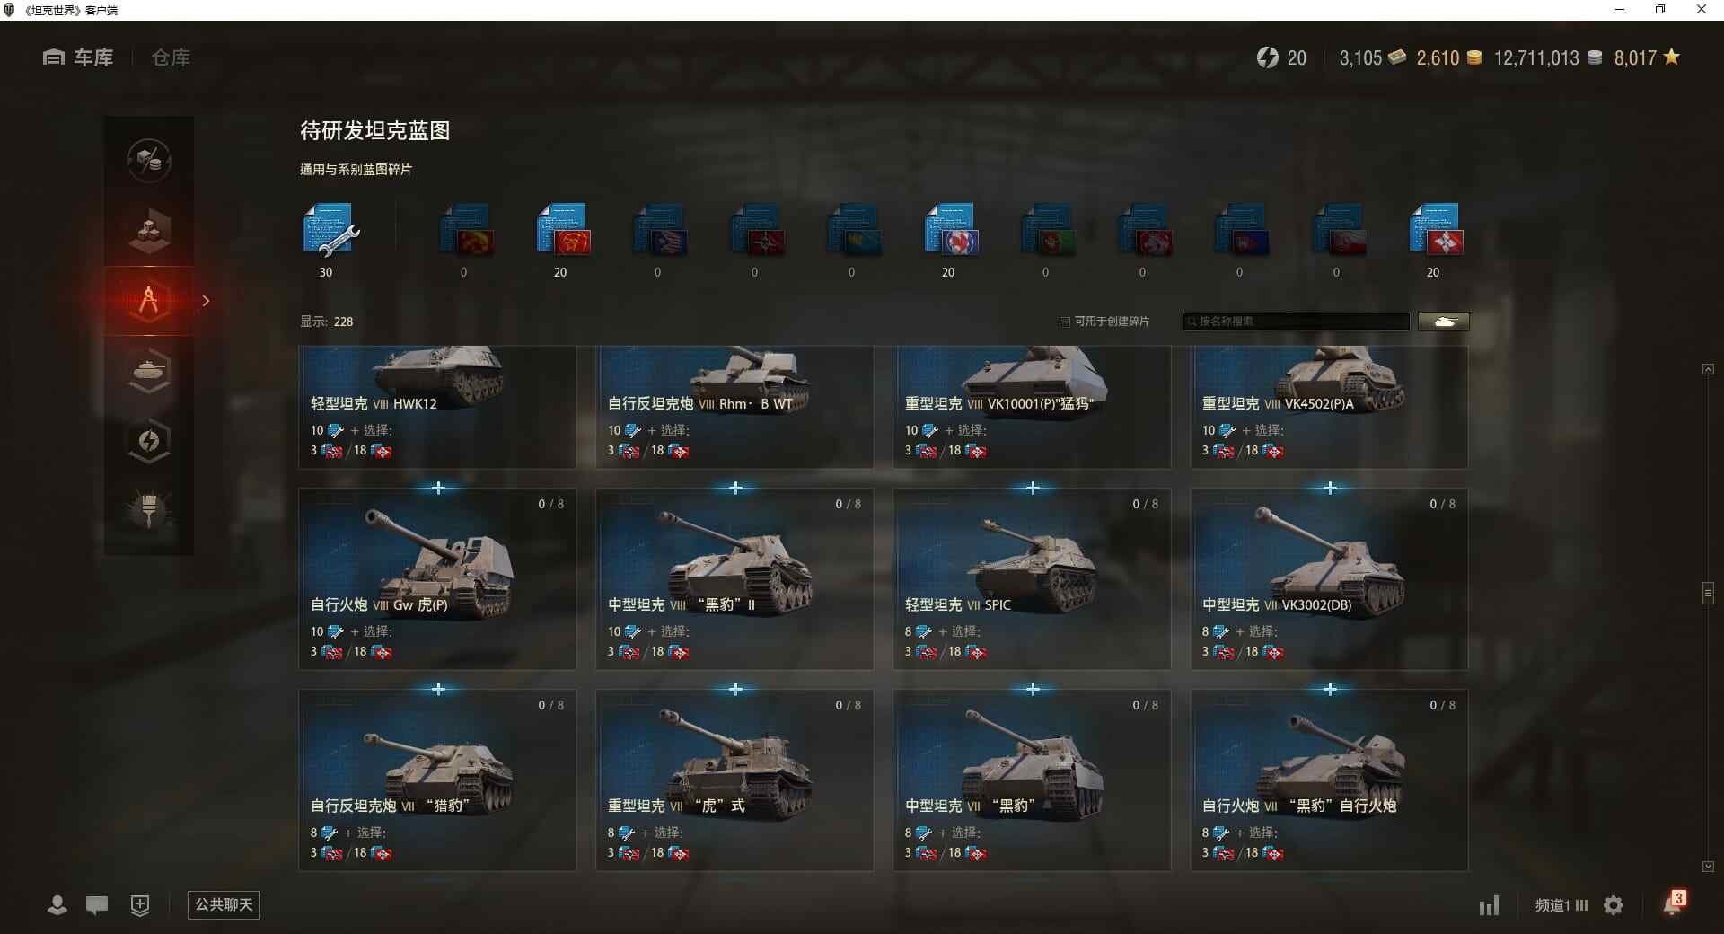This screenshot has height=934, width=1724.
Task: Add fragment plus on Gw 虎(P) card
Action: (x=438, y=488)
